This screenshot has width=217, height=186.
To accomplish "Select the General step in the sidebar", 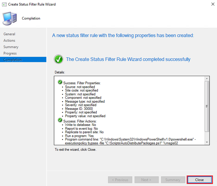I will coord(9,34).
